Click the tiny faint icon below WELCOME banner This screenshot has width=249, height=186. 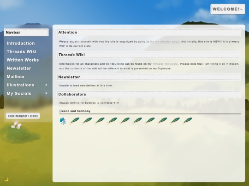[x=244, y=19]
